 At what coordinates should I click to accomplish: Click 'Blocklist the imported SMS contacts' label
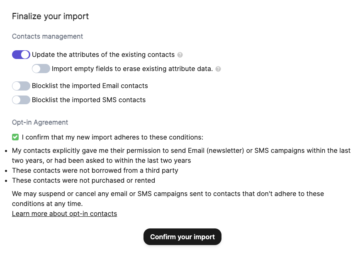[x=89, y=100]
